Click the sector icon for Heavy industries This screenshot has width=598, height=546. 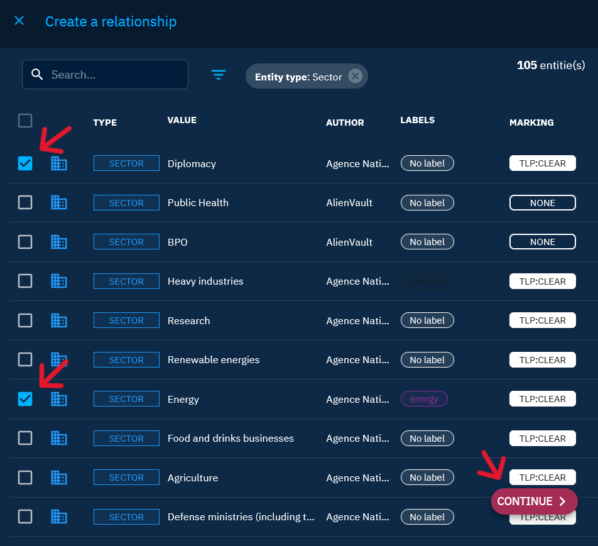click(59, 281)
